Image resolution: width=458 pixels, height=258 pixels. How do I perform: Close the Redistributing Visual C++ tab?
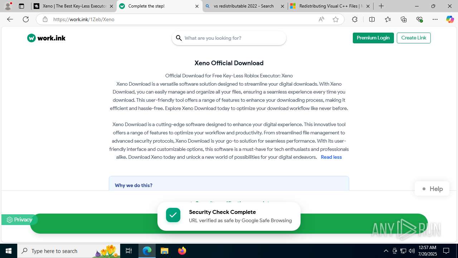(368, 6)
